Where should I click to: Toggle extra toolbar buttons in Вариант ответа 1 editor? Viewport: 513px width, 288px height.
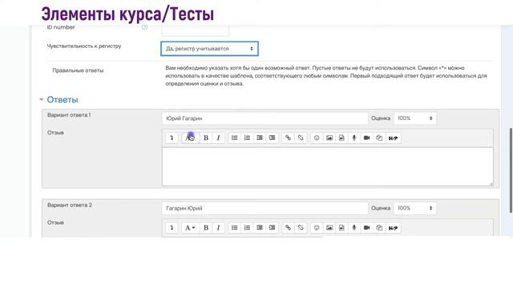(172, 138)
